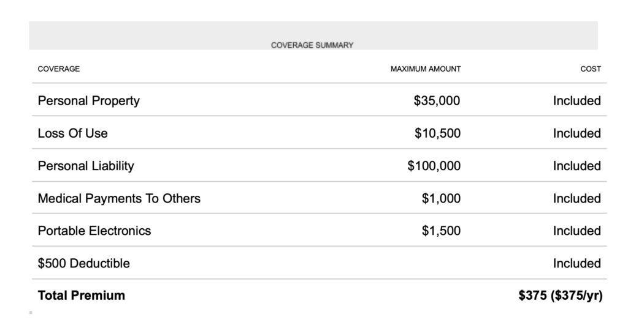Select Medical Payments To Others label
The width and height of the screenshot is (628, 320).
click(x=119, y=198)
